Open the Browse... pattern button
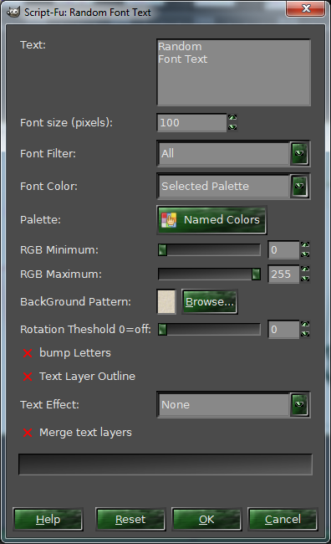 click(210, 302)
